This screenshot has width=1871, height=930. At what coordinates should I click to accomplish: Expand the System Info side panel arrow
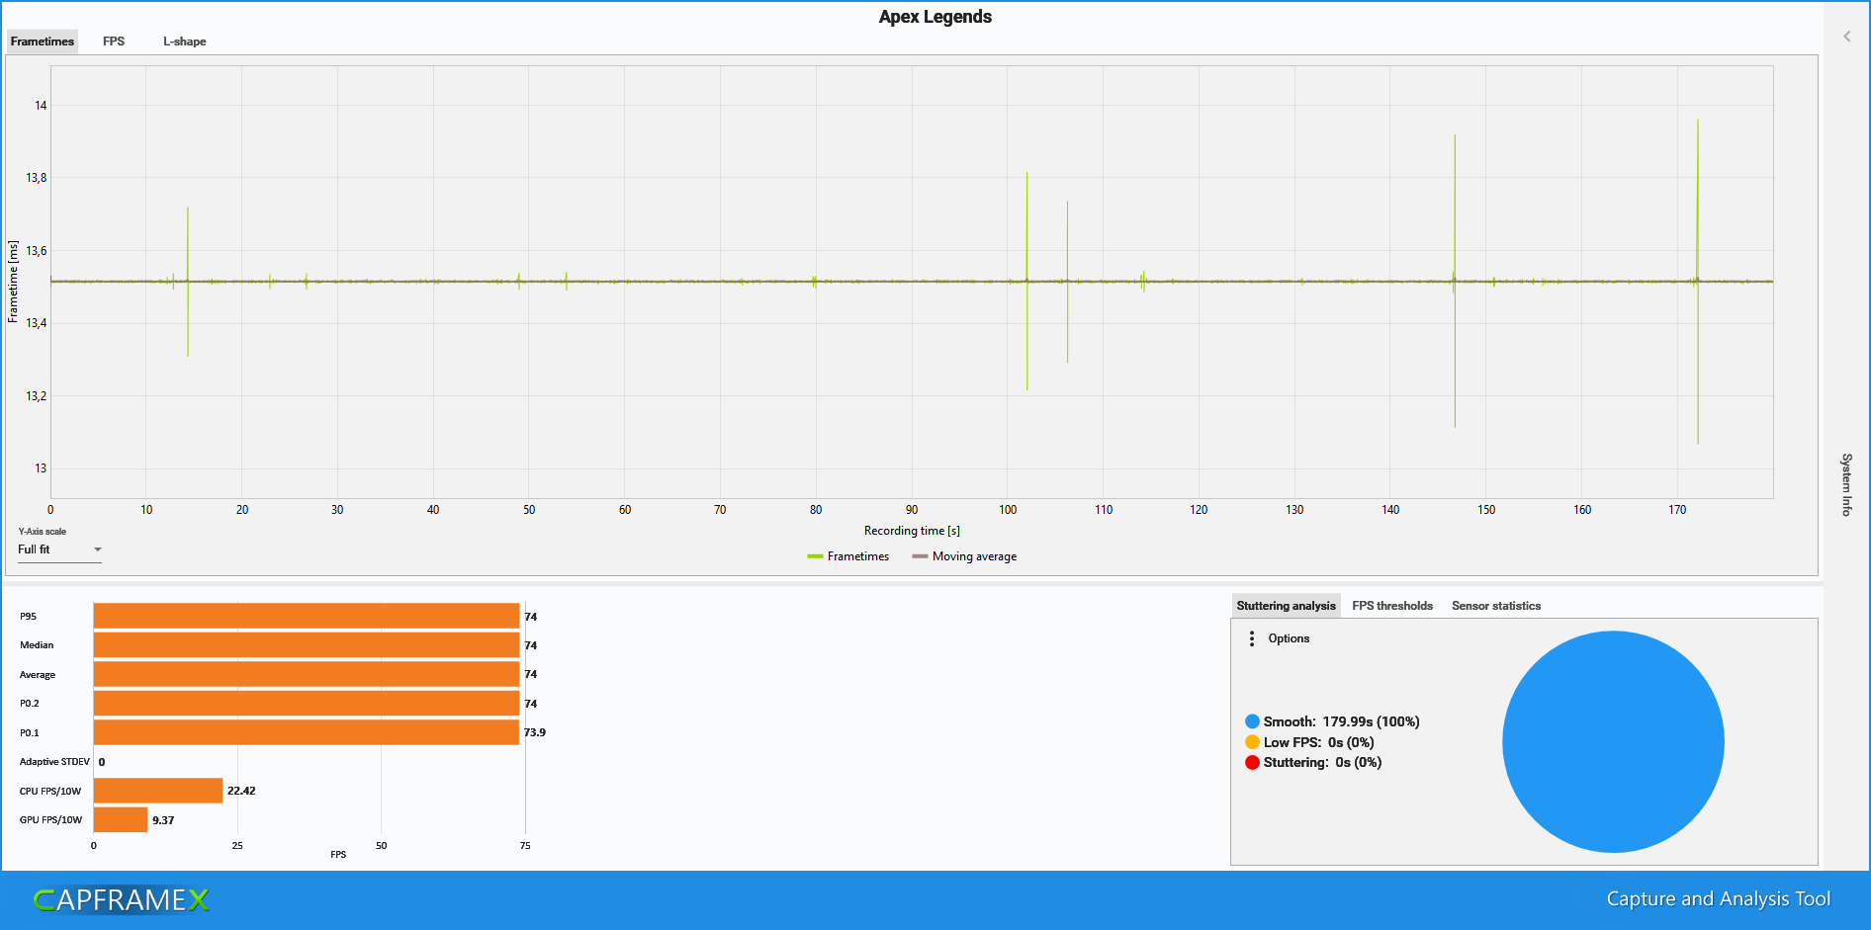pos(1846,37)
